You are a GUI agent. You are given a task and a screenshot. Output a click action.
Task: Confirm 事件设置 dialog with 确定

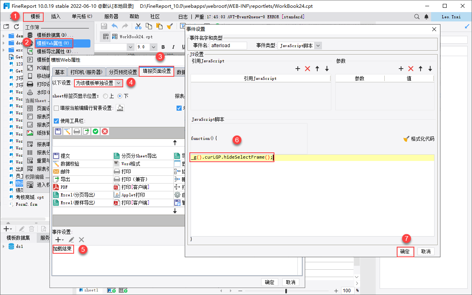[x=405, y=251]
